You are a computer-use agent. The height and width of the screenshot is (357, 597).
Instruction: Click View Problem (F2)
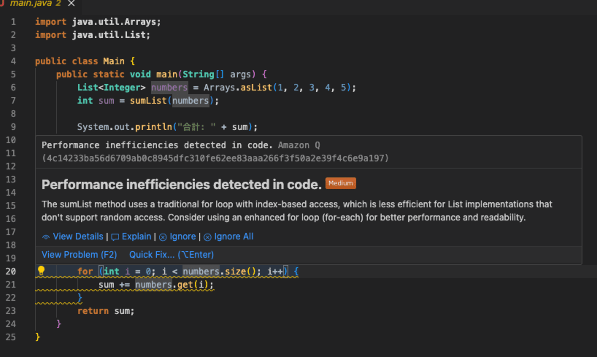click(79, 255)
